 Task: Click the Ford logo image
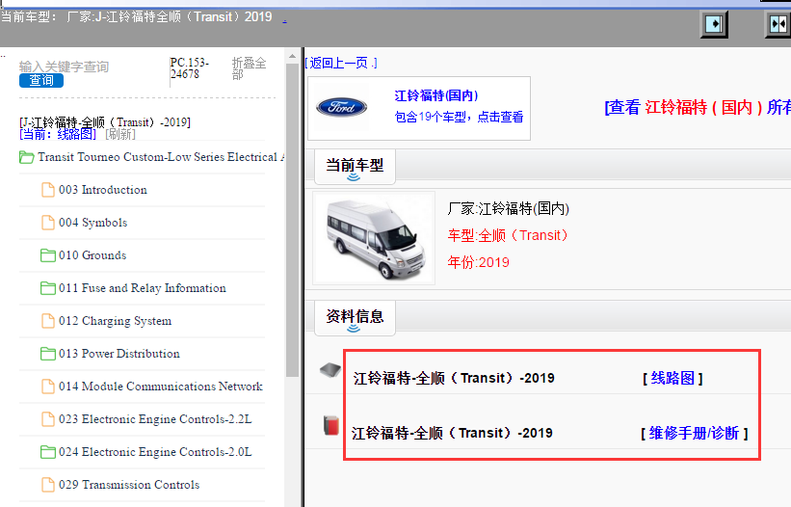pyautogui.click(x=341, y=107)
